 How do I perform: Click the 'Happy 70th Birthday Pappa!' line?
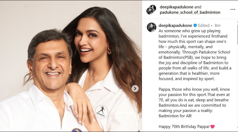(184, 126)
